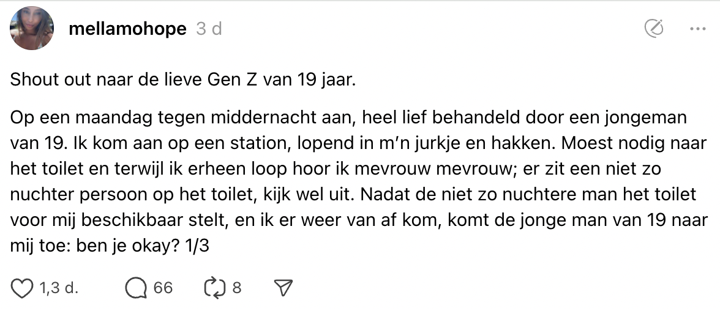This screenshot has height=309, width=720.
Task: View the 1,3 d. likes count
Action: pyautogui.click(x=58, y=288)
